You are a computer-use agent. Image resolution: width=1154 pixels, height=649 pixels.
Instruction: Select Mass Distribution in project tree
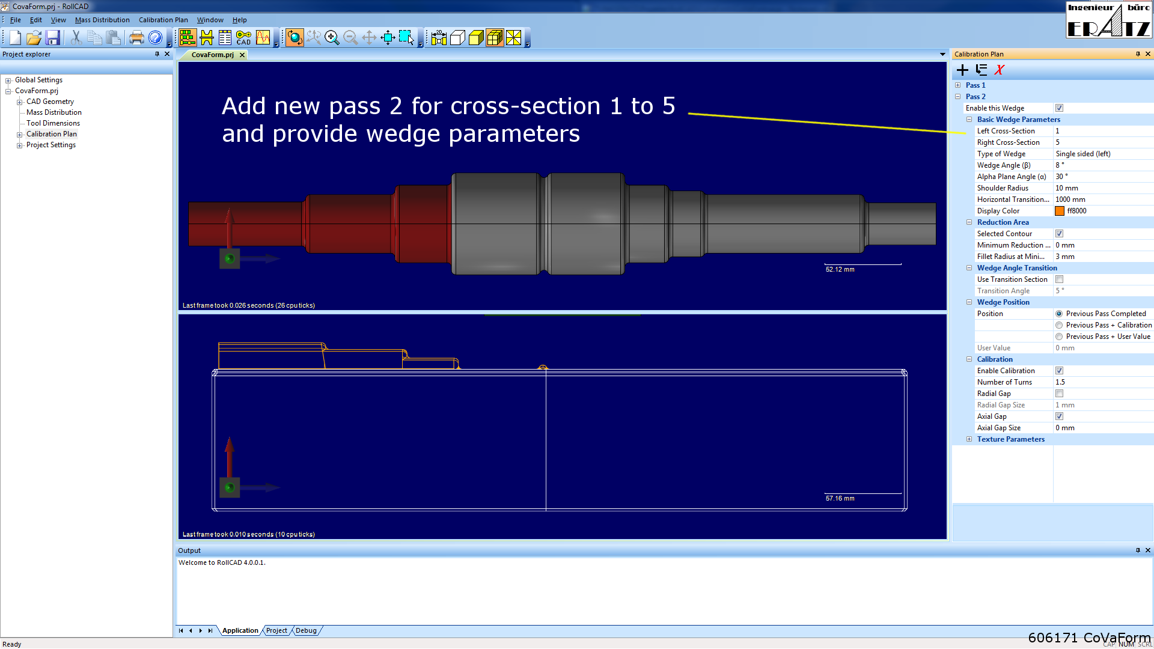coord(54,112)
